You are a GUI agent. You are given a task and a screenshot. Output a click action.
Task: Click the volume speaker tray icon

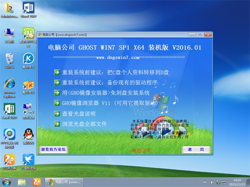tap(212, 182)
